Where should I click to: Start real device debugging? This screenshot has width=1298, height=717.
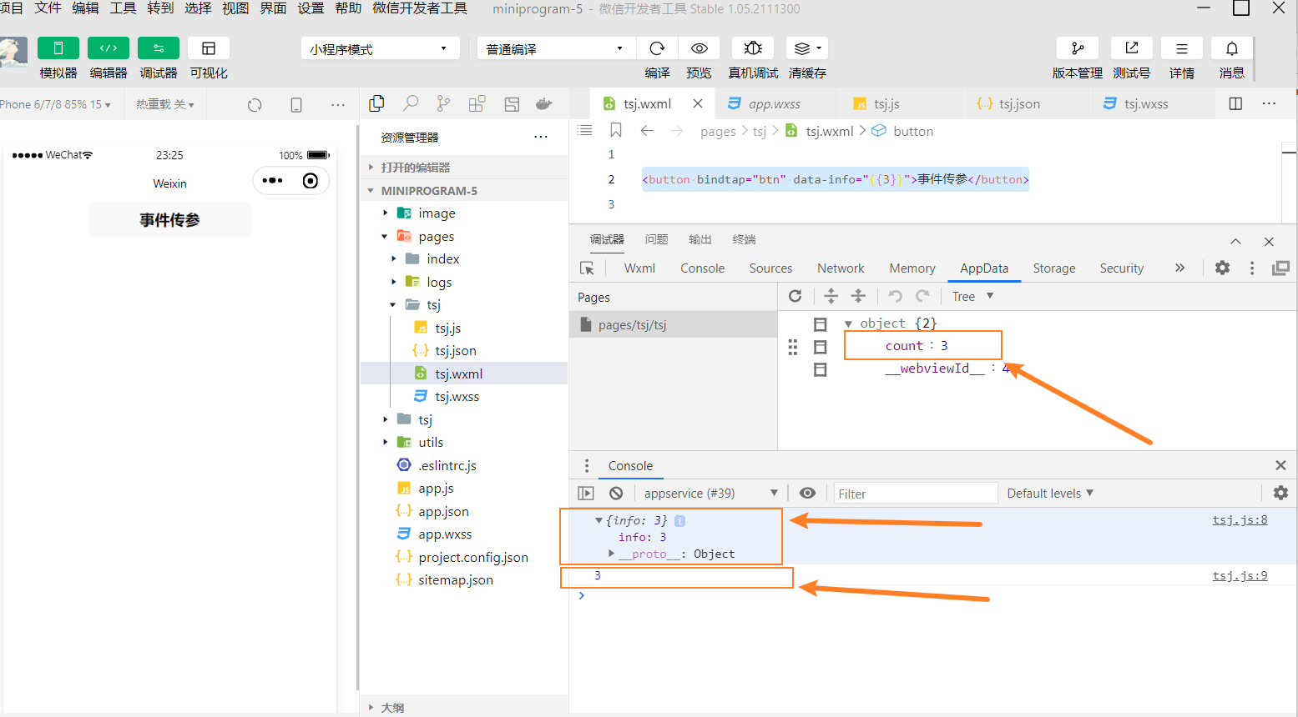753,48
